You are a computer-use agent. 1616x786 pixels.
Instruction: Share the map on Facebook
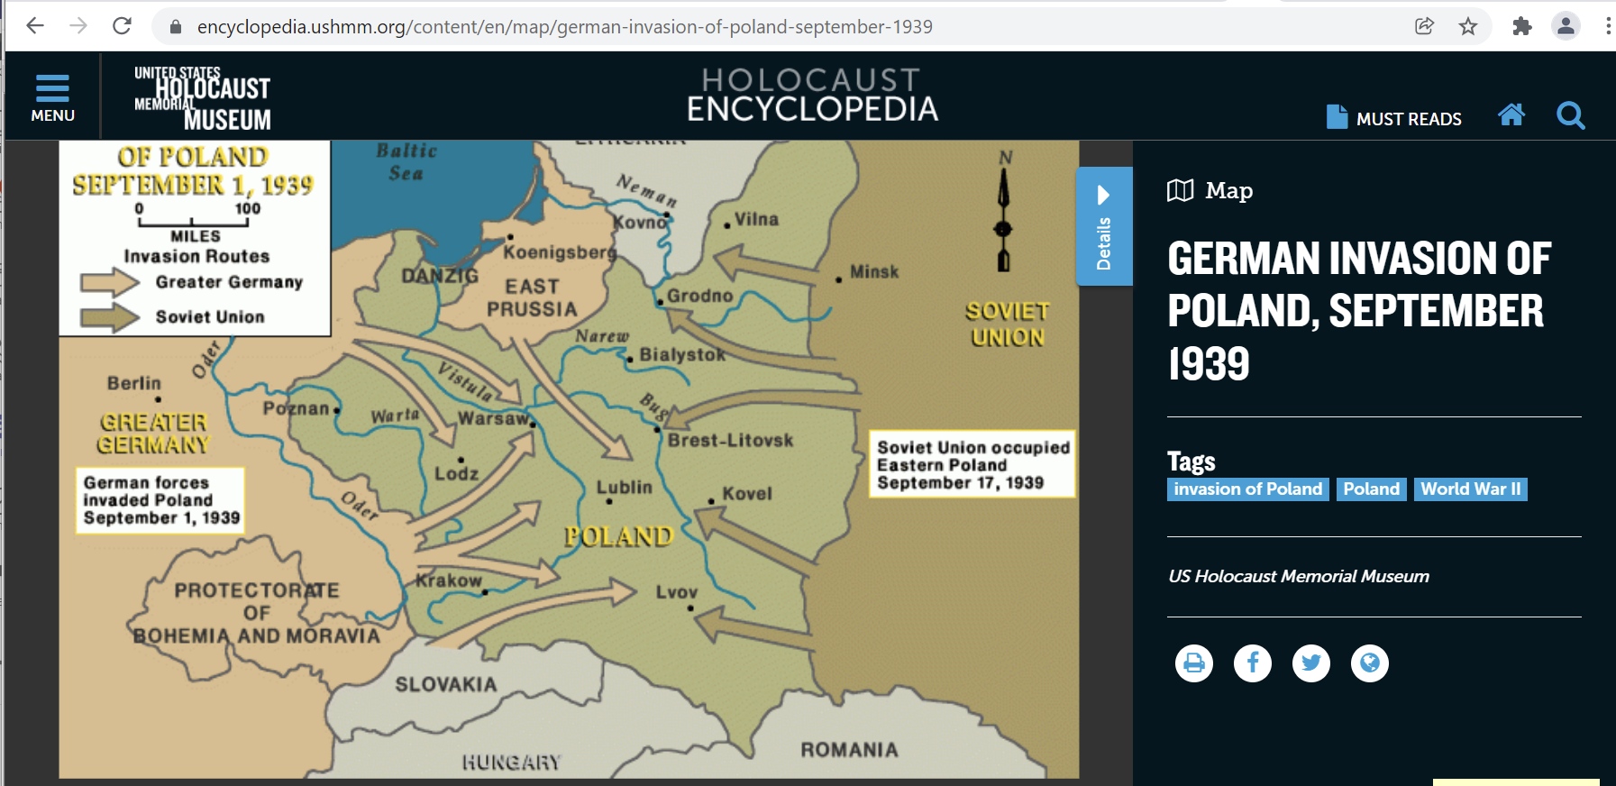[x=1253, y=663]
